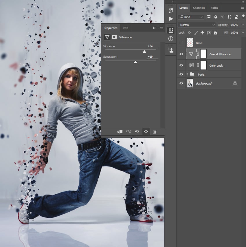The height and width of the screenshot is (247, 246).
Task: Delete adjustment layer with trash icon
Action: (154, 132)
